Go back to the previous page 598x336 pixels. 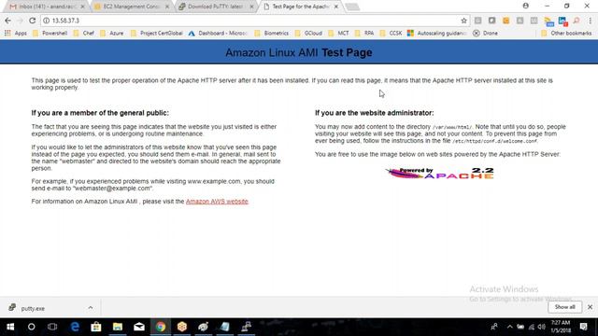(8, 21)
